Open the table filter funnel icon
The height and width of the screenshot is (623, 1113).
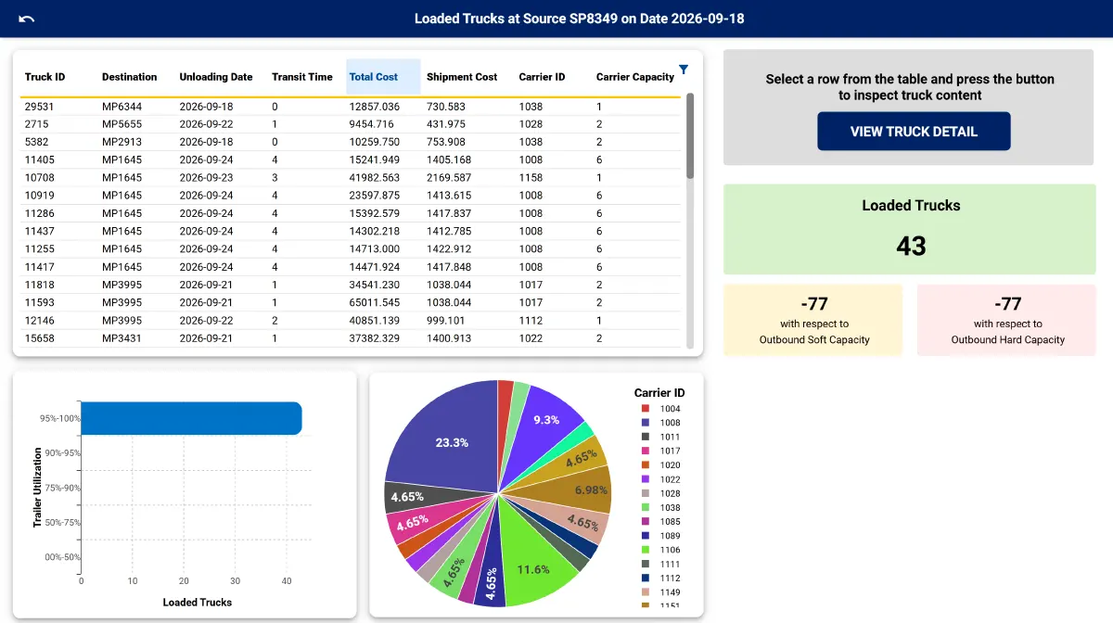(684, 70)
